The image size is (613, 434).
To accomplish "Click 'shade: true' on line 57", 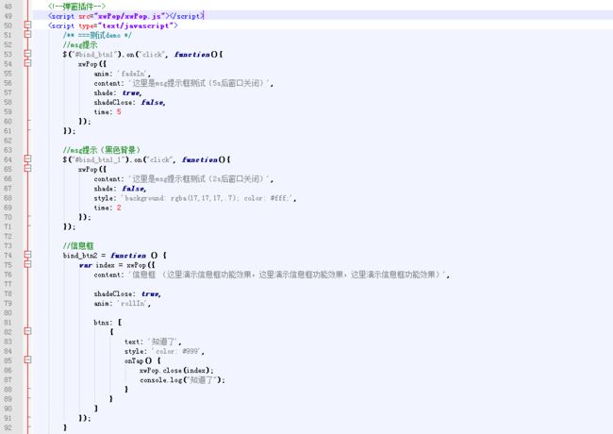I will (118, 92).
